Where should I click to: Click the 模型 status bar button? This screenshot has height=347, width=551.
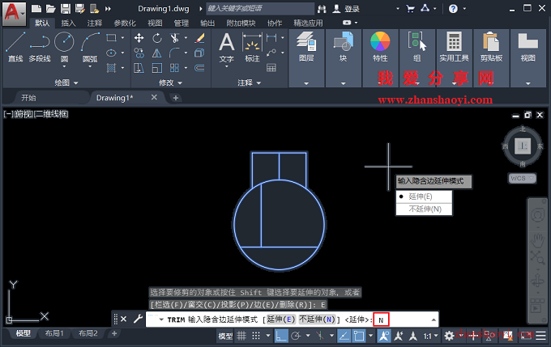pyautogui.click(x=225, y=336)
